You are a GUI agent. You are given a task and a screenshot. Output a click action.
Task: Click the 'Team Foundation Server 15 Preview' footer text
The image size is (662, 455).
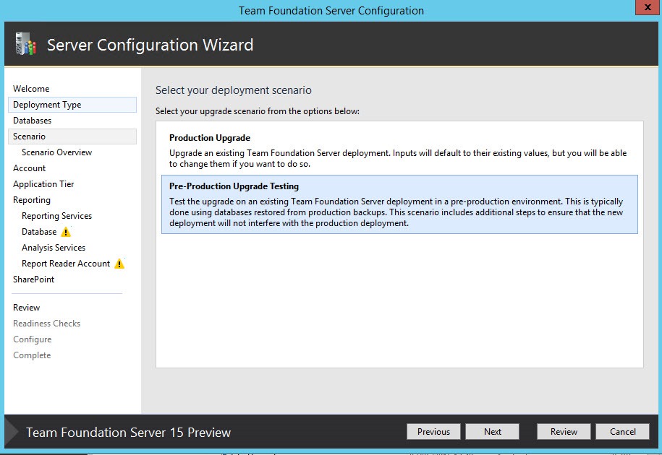[x=128, y=432]
